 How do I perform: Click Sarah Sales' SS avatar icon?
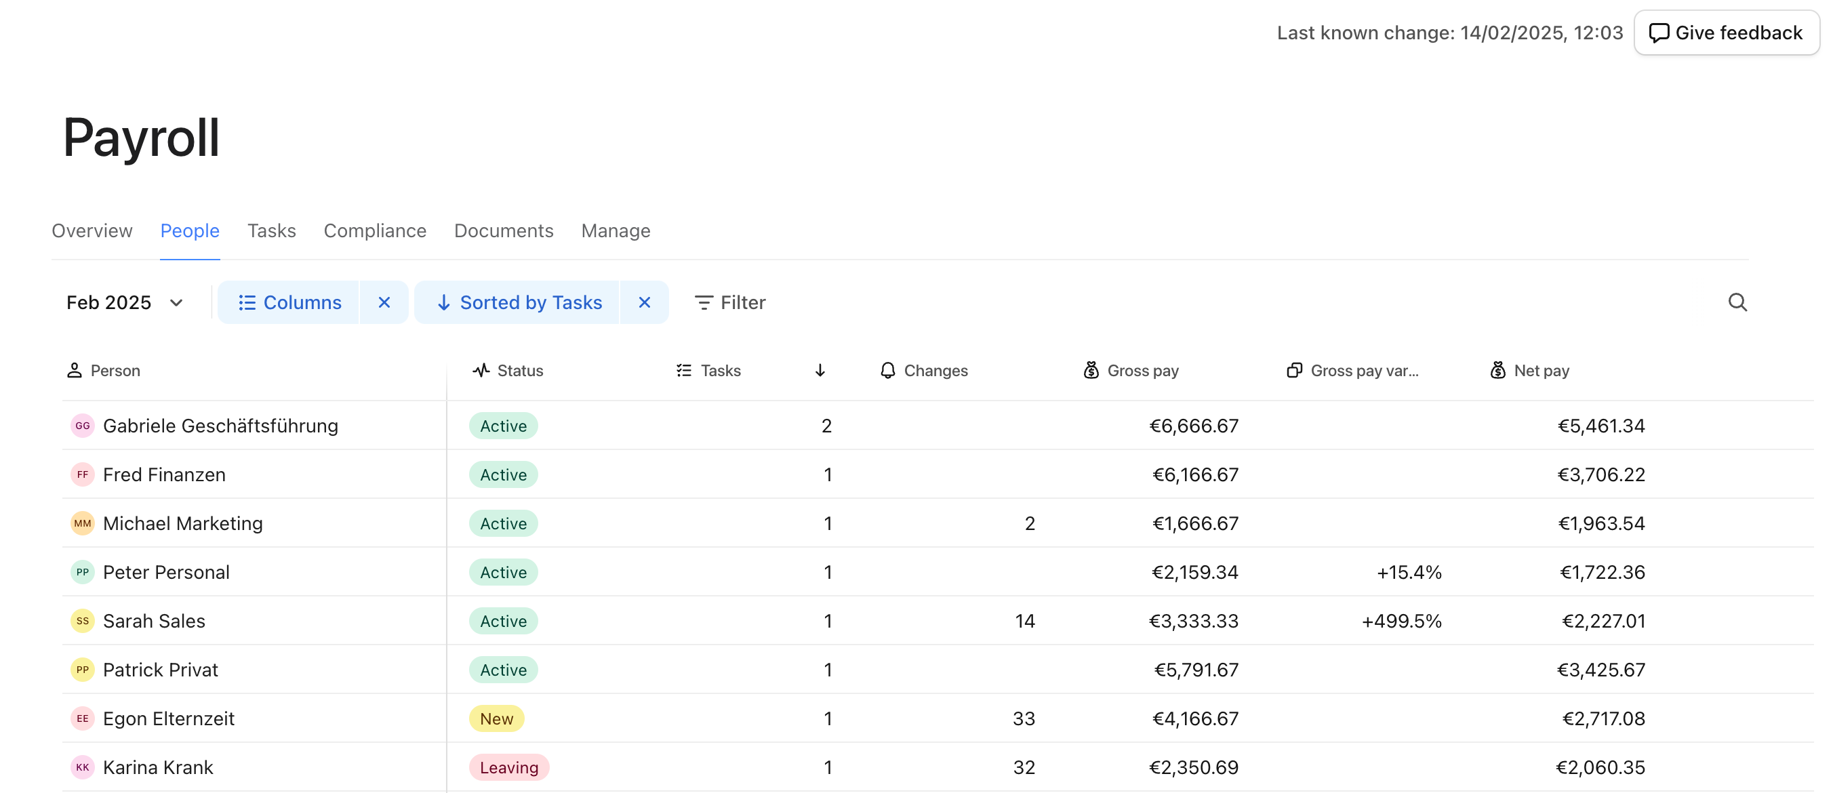tap(83, 621)
